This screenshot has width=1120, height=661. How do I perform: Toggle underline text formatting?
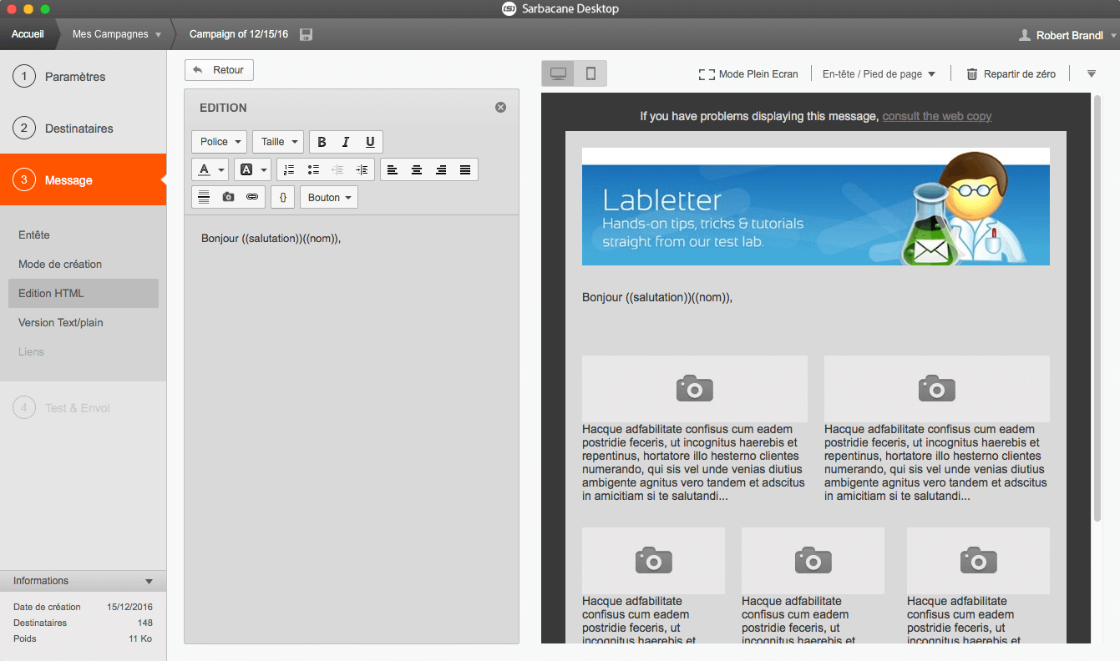coord(370,142)
